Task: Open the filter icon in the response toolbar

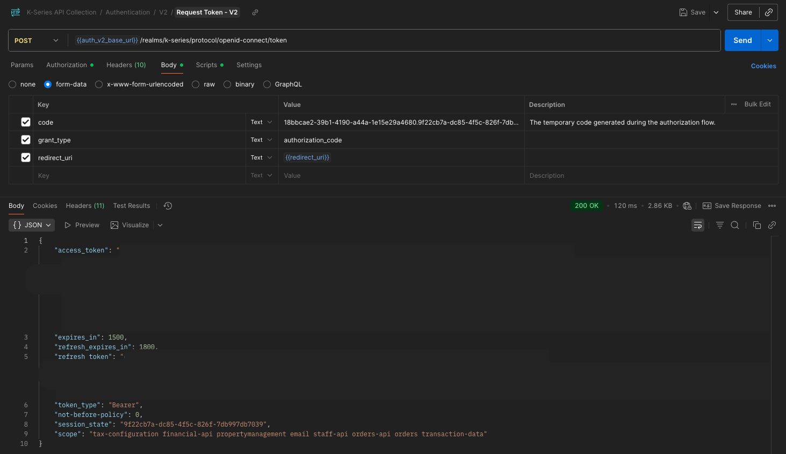Action: (x=719, y=225)
